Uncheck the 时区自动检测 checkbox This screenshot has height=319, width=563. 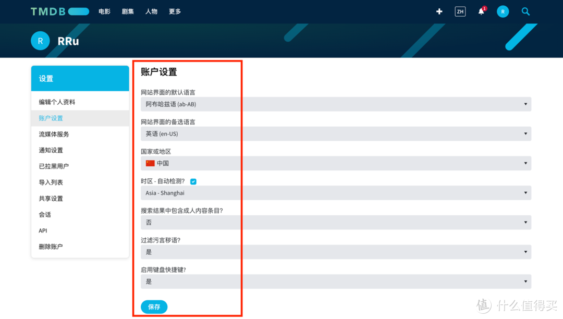pos(193,181)
